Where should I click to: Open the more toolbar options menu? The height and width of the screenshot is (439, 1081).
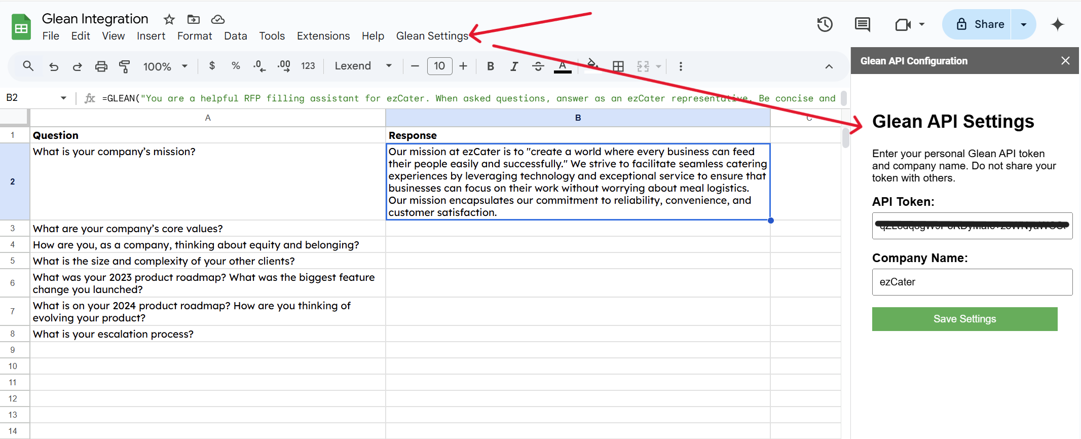pyautogui.click(x=681, y=66)
